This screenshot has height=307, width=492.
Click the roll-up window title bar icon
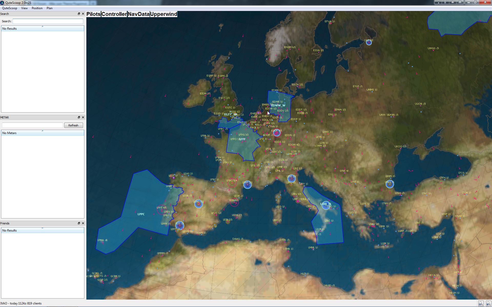[x=445, y=2]
